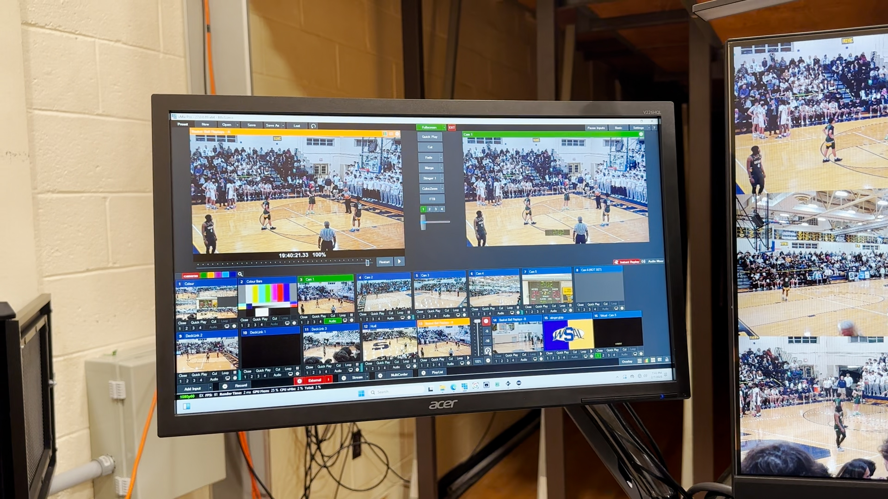Viewport: 888px width, 499px height.
Task: Toggle Audio on the Cam 1 input
Action: [332, 321]
